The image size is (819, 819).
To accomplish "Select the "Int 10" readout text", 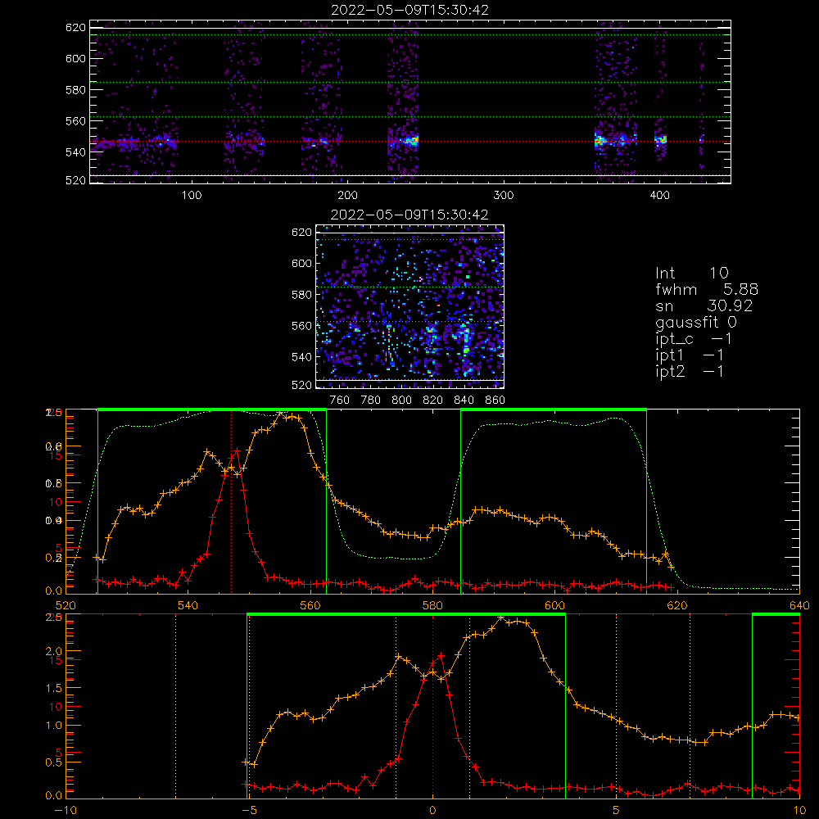I will (x=692, y=273).
